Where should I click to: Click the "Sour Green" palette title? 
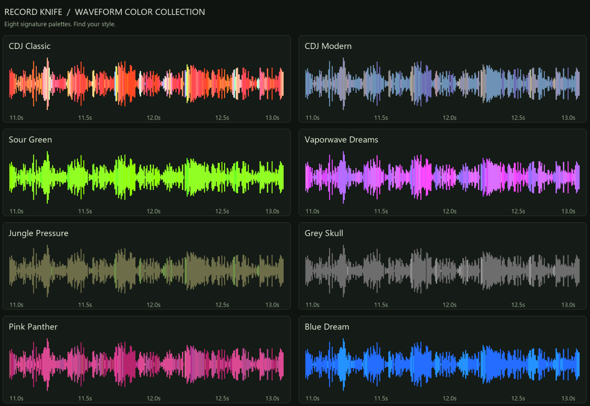point(30,139)
